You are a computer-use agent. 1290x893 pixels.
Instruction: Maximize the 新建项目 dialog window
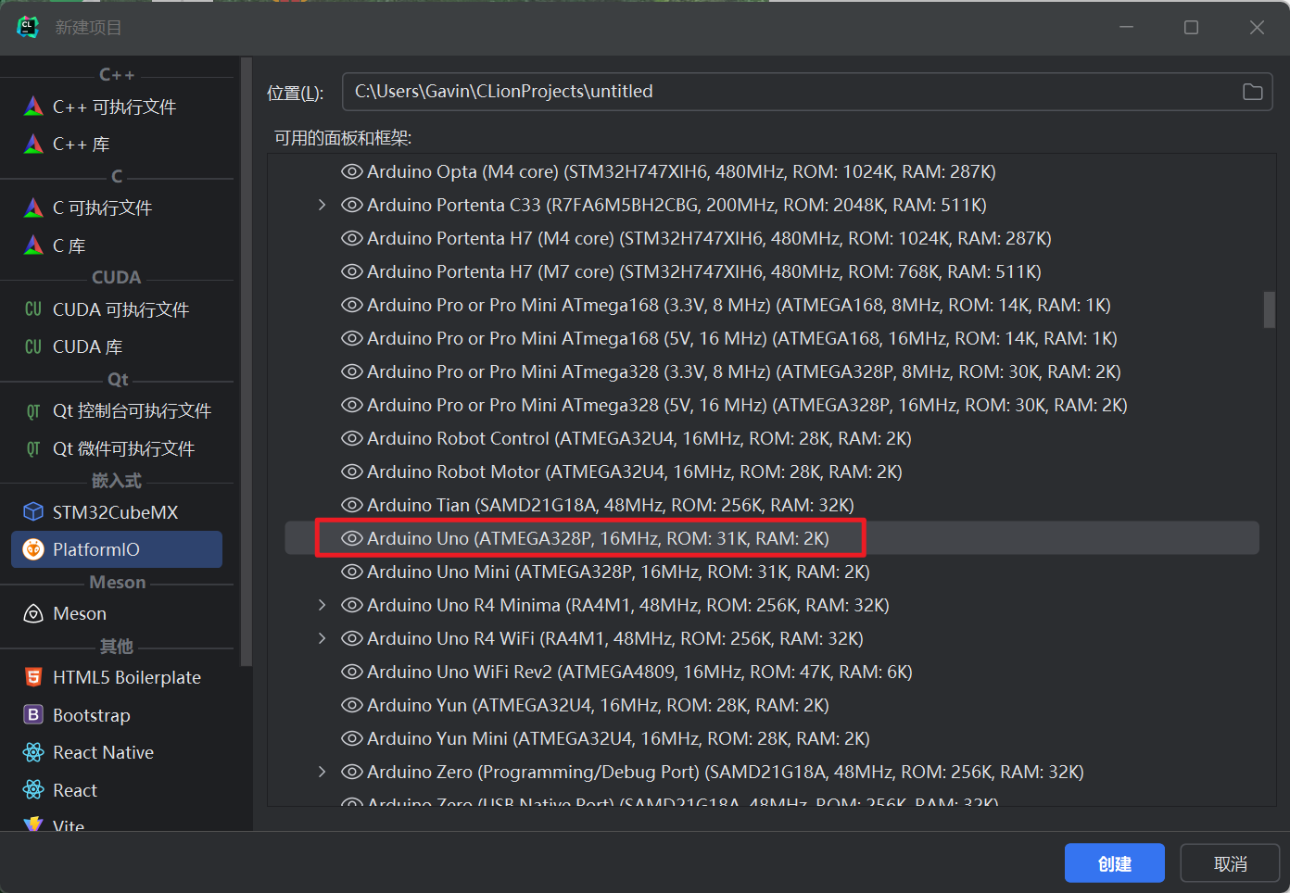[1191, 28]
